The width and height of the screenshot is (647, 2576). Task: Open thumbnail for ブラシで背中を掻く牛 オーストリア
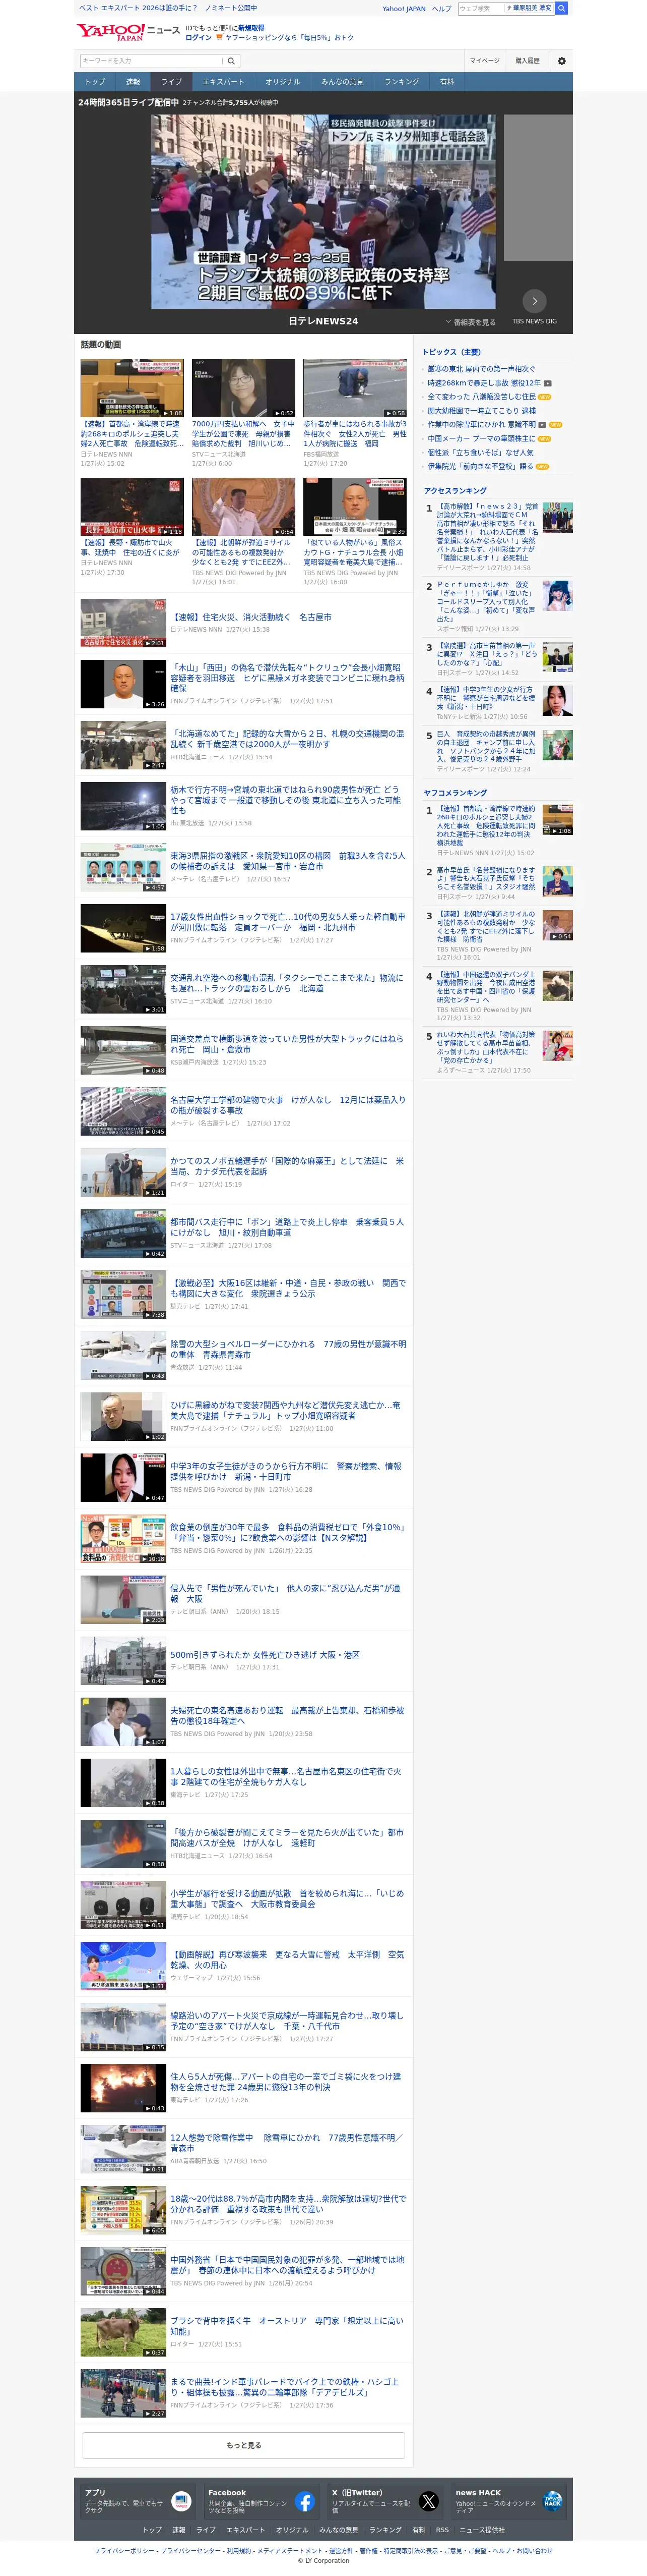coord(124,2332)
